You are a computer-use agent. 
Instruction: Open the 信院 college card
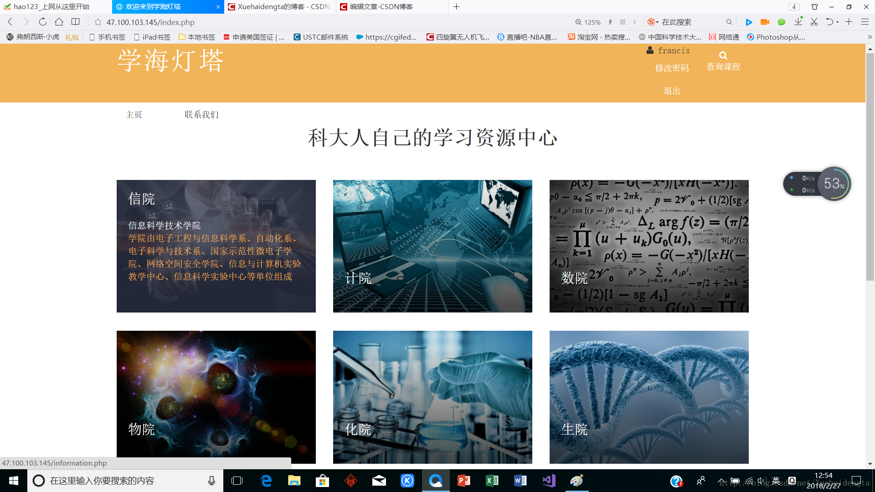click(x=216, y=246)
